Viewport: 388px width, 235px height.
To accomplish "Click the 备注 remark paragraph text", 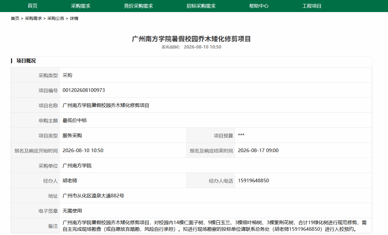I will (x=215, y=226).
